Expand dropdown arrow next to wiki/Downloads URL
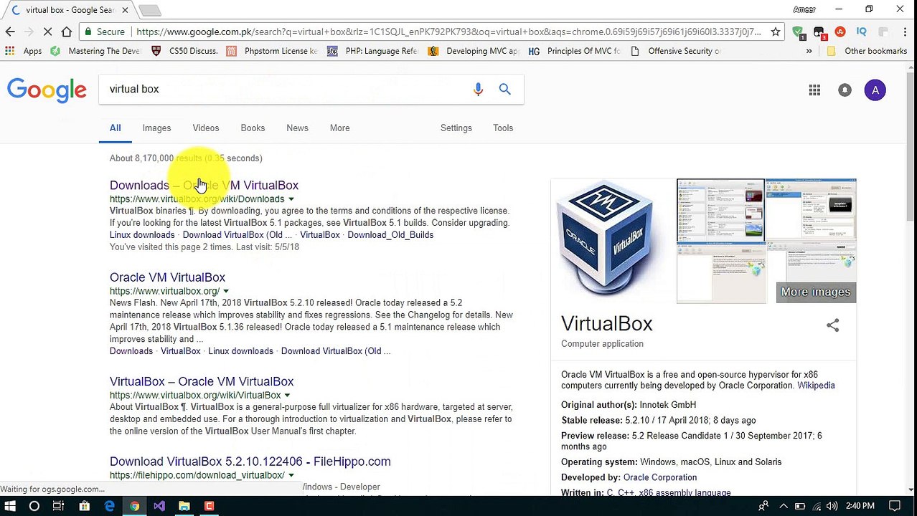Image resolution: width=917 pixels, height=516 pixels. click(291, 199)
